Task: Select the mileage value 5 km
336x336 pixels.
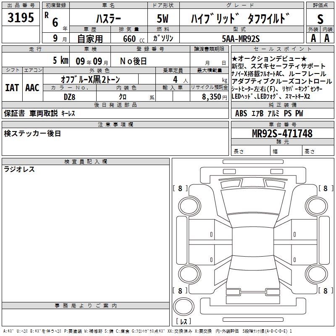Action: (60, 60)
